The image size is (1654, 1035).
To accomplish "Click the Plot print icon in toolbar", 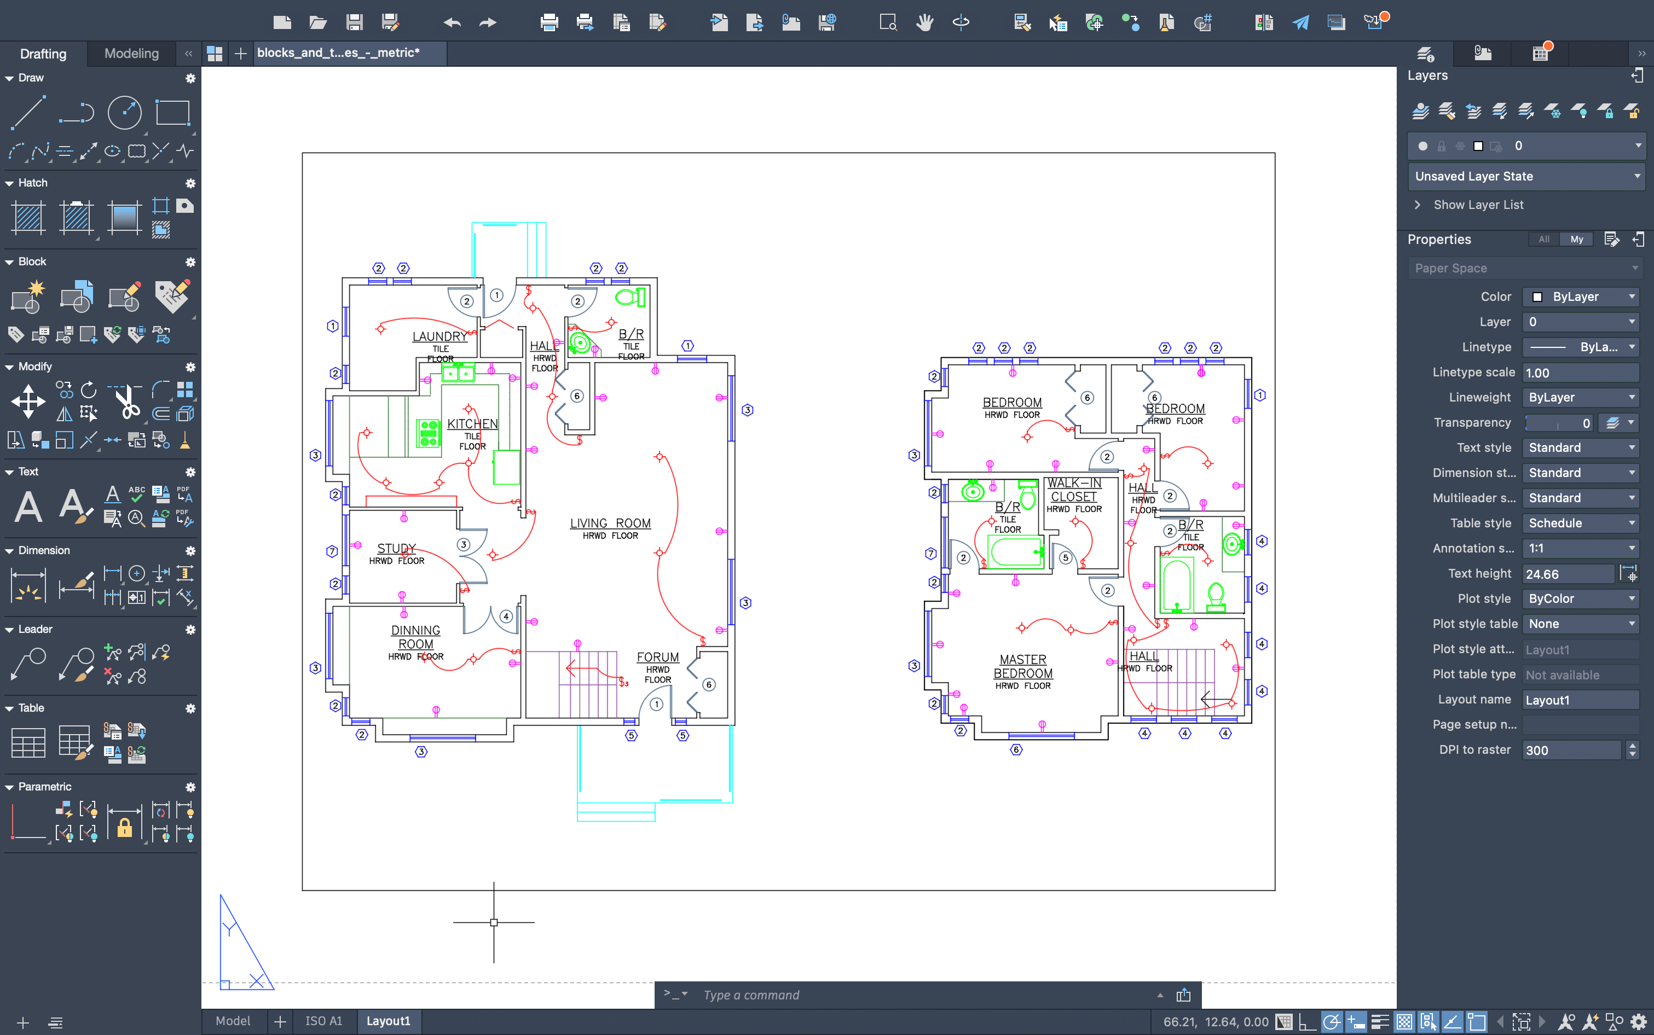I will 550,22.
